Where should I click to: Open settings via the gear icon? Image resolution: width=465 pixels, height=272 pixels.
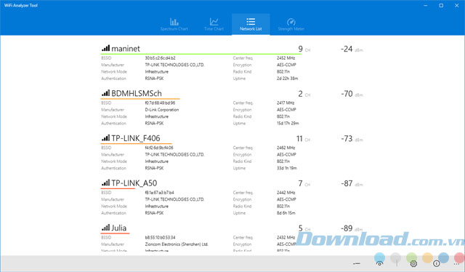click(413, 263)
